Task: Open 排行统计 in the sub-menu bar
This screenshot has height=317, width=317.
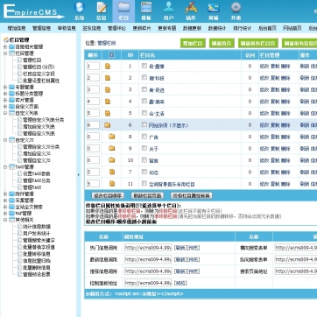Action: [243, 28]
